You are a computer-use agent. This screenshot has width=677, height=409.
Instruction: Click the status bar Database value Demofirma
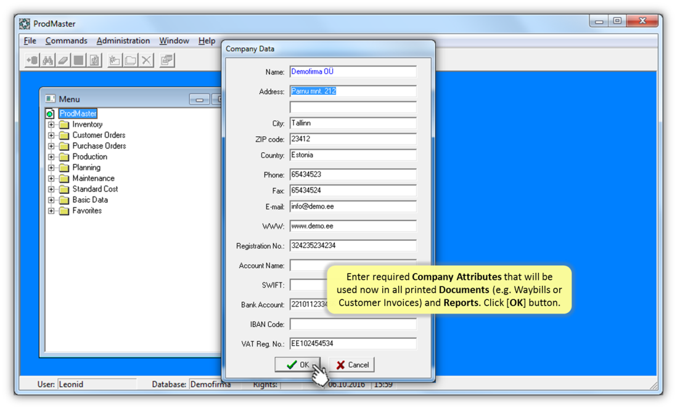[210, 384]
